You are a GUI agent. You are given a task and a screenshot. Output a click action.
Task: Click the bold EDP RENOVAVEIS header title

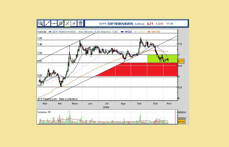120,24
